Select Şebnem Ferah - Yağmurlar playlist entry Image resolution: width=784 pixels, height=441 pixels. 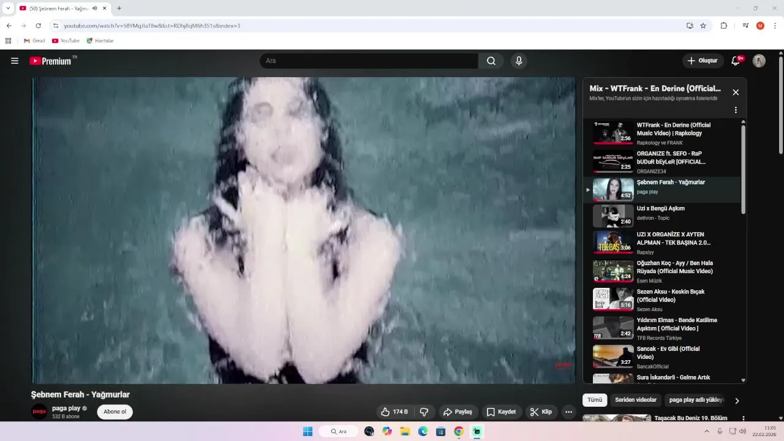(x=661, y=189)
